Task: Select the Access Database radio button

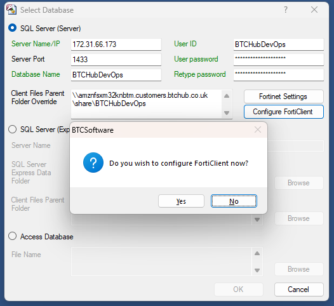Action: point(12,236)
